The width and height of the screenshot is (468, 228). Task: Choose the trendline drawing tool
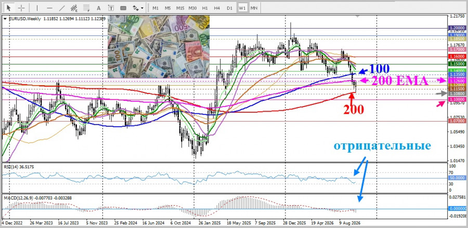click(x=62, y=8)
